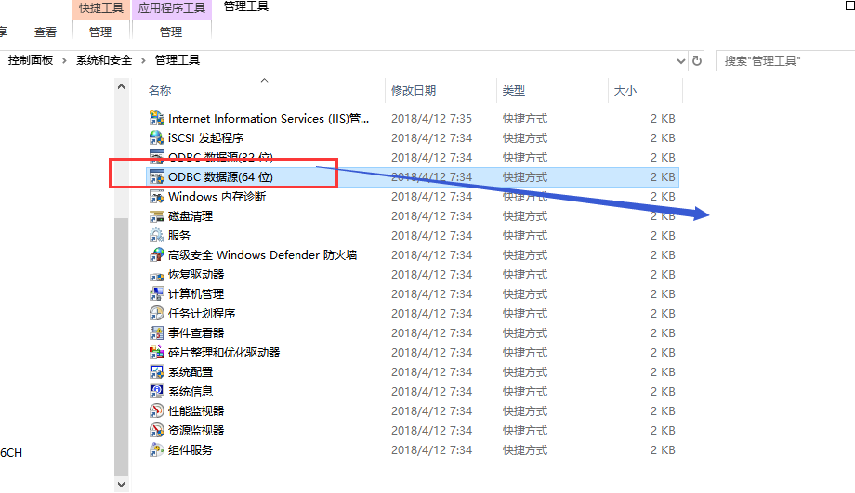Screen dimensions: 855x493
Task: Select the 任务计划程序 file name
Action: (202, 313)
